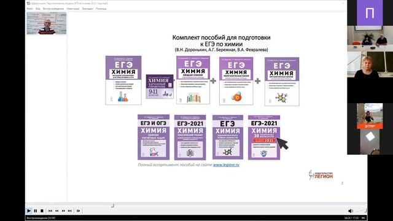393x221 pixels.
Task: Pause the video playback
Action: (36, 211)
